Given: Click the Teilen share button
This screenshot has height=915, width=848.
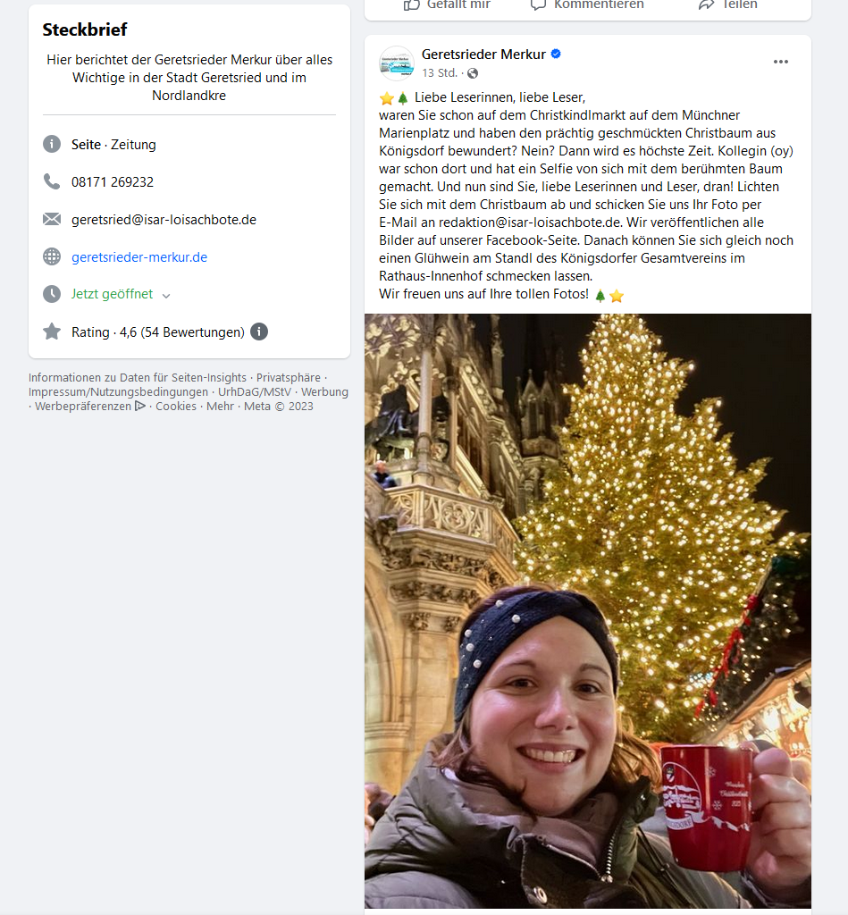Looking at the screenshot, I should tap(728, 4).
